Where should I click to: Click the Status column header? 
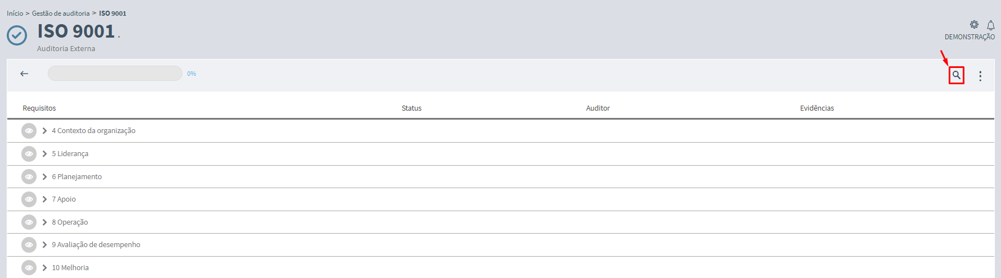click(x=411, y=108)
